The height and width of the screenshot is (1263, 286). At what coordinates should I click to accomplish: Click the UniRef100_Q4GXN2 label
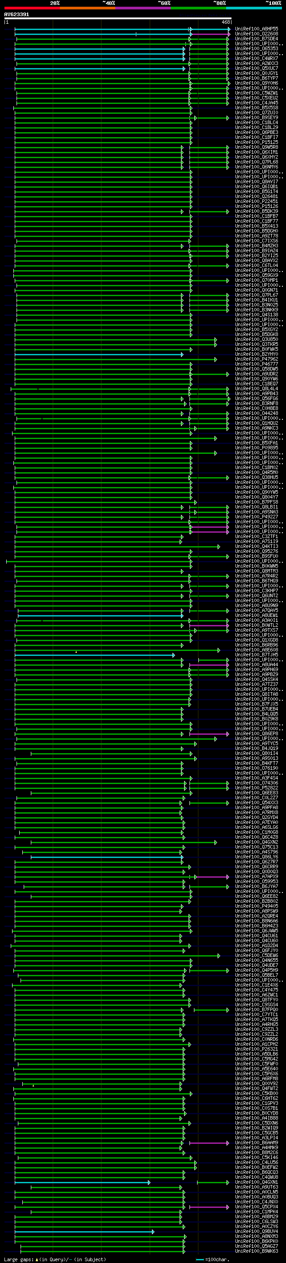pos(257,842)
